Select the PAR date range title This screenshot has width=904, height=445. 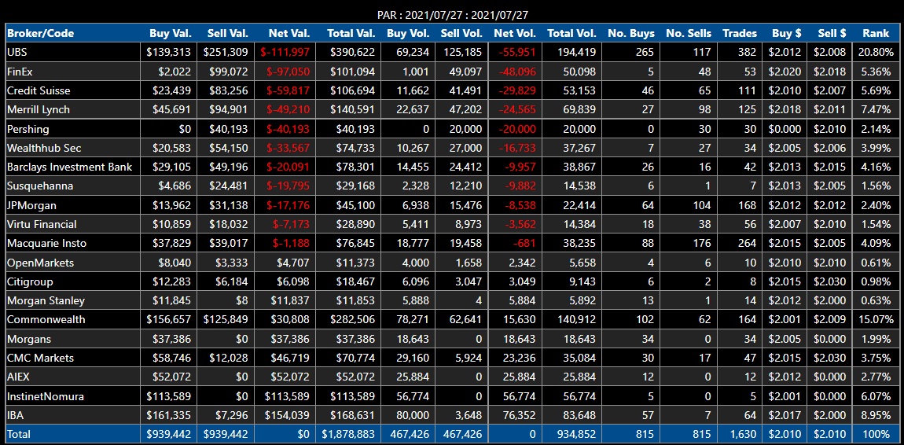[452, 15]
